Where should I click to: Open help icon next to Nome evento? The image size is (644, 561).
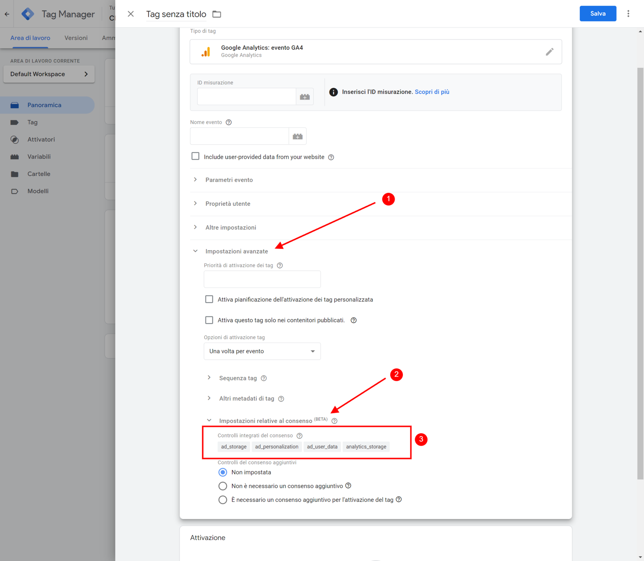click(x=228, y=122)
